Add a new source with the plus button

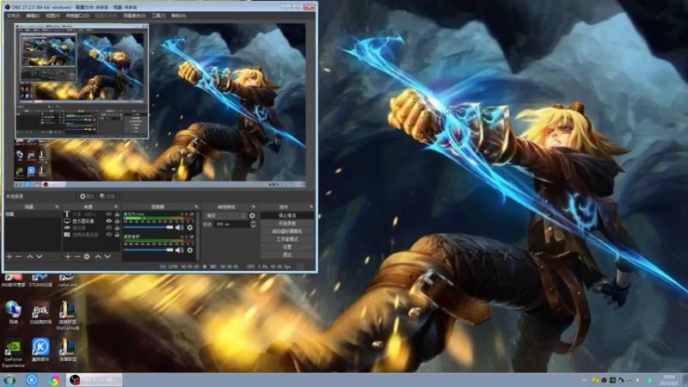click(x=68, y=256)
